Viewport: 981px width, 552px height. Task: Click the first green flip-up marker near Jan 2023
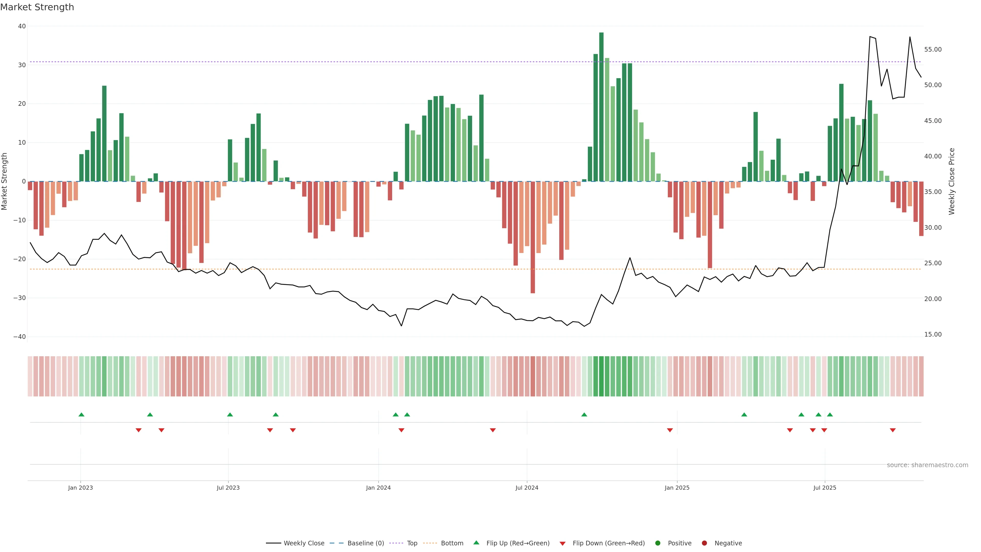(81, 415)
